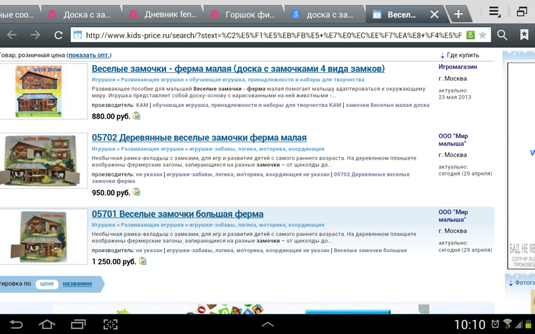Screen dimensions: 535x334
Task: Switch to the Доска с за... tab
Action: [x=81, y=15]
